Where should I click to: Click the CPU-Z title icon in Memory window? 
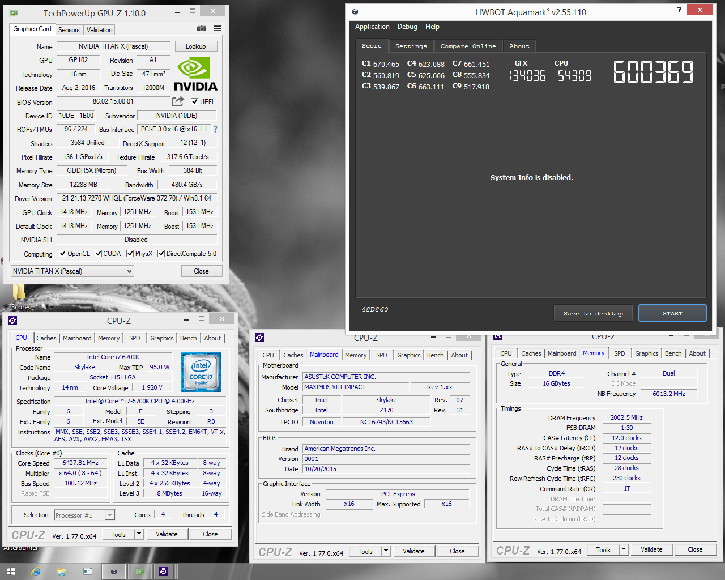coord(497,336)
